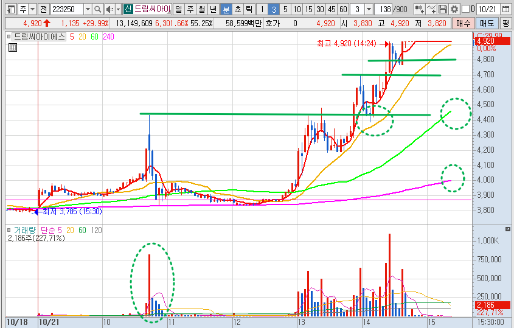Click the 5 moving average label
The height and width of the screenshot is (328, 514).
point(72,37)
